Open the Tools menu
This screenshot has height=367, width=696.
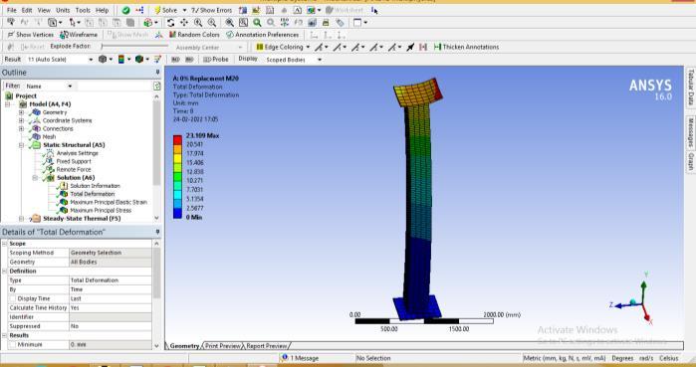pyautogui.click(x=83, y=10)
